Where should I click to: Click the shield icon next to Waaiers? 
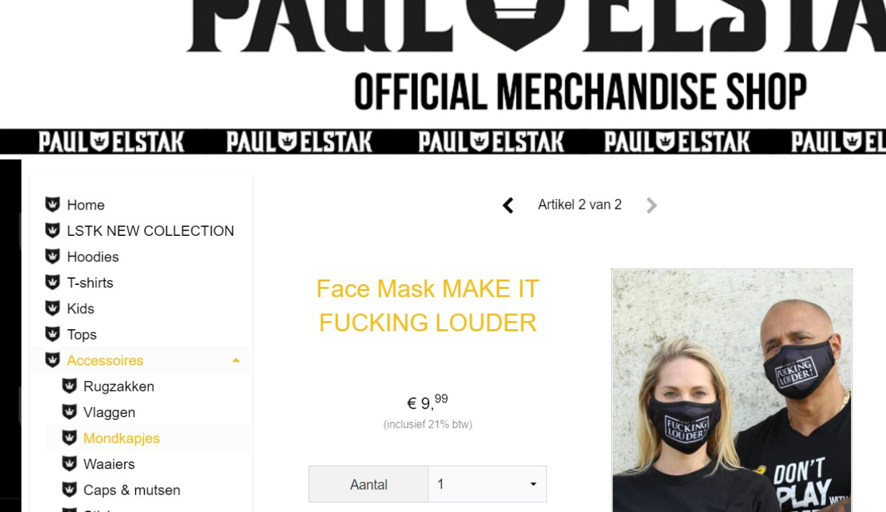click(69, 464)
